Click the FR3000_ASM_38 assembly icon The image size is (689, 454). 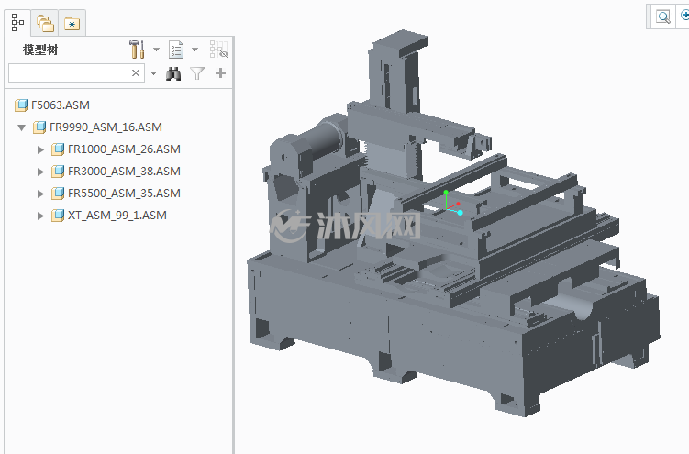58,172
